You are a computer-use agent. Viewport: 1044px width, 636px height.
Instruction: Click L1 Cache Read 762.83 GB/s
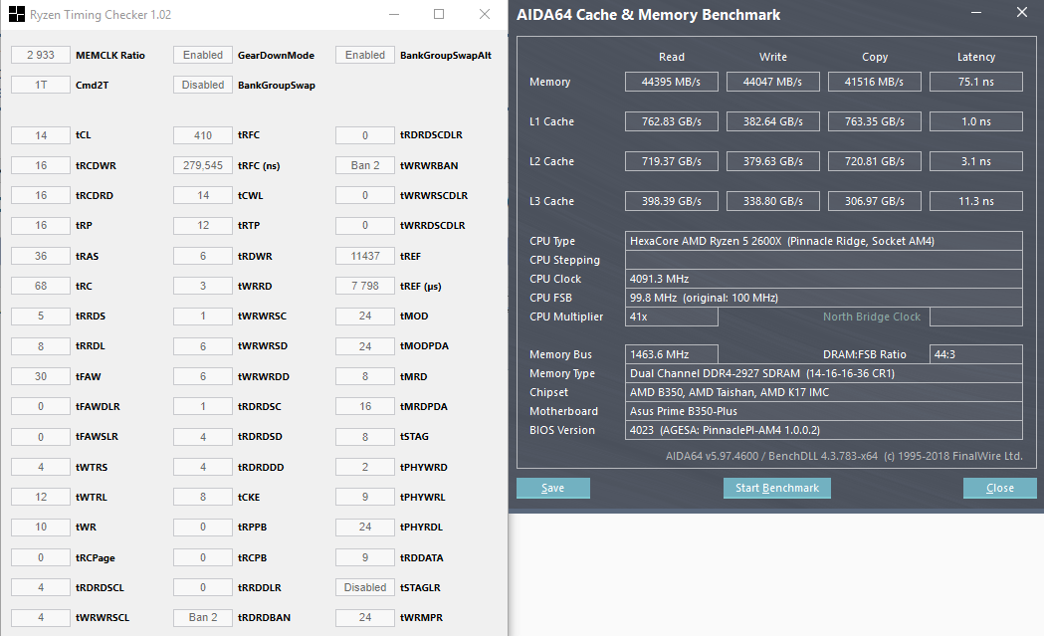click(671, 121)
